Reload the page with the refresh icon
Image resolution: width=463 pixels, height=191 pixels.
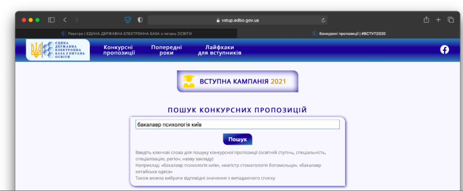point(323,21)
